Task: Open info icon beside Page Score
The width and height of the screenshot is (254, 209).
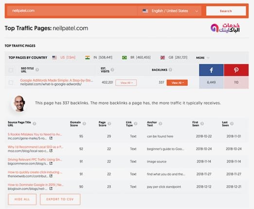Action: 109,124
